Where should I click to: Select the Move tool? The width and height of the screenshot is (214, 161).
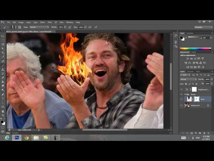click(3, 37)
